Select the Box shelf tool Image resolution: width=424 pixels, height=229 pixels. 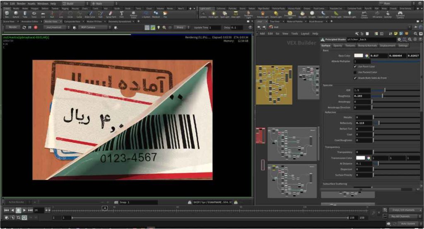[x=7, y=14]
